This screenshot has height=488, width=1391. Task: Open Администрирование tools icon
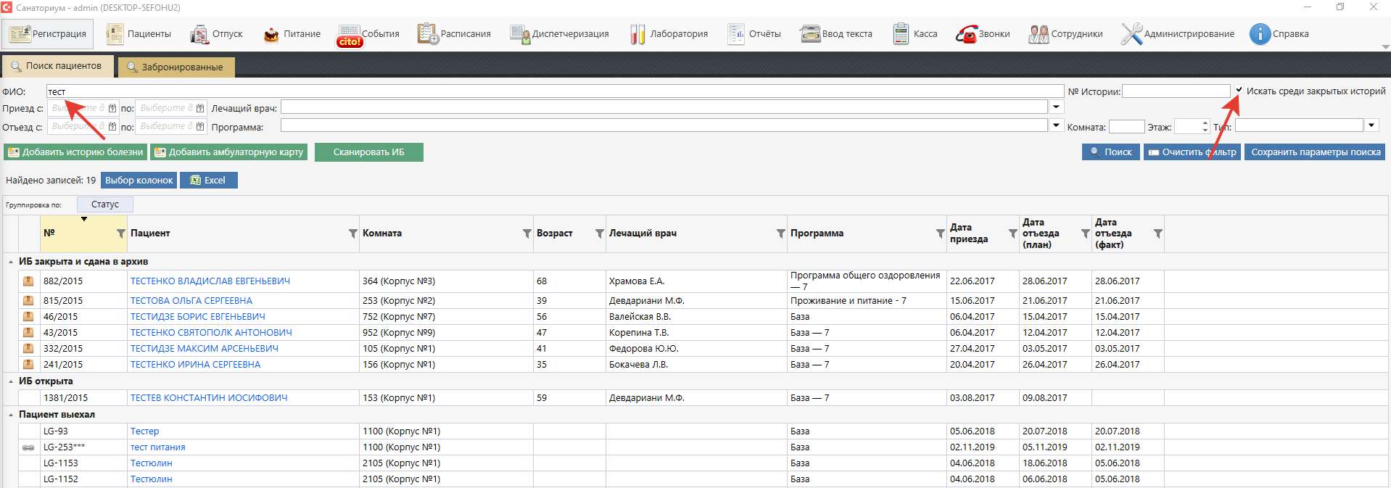(x=1131, y=34)
